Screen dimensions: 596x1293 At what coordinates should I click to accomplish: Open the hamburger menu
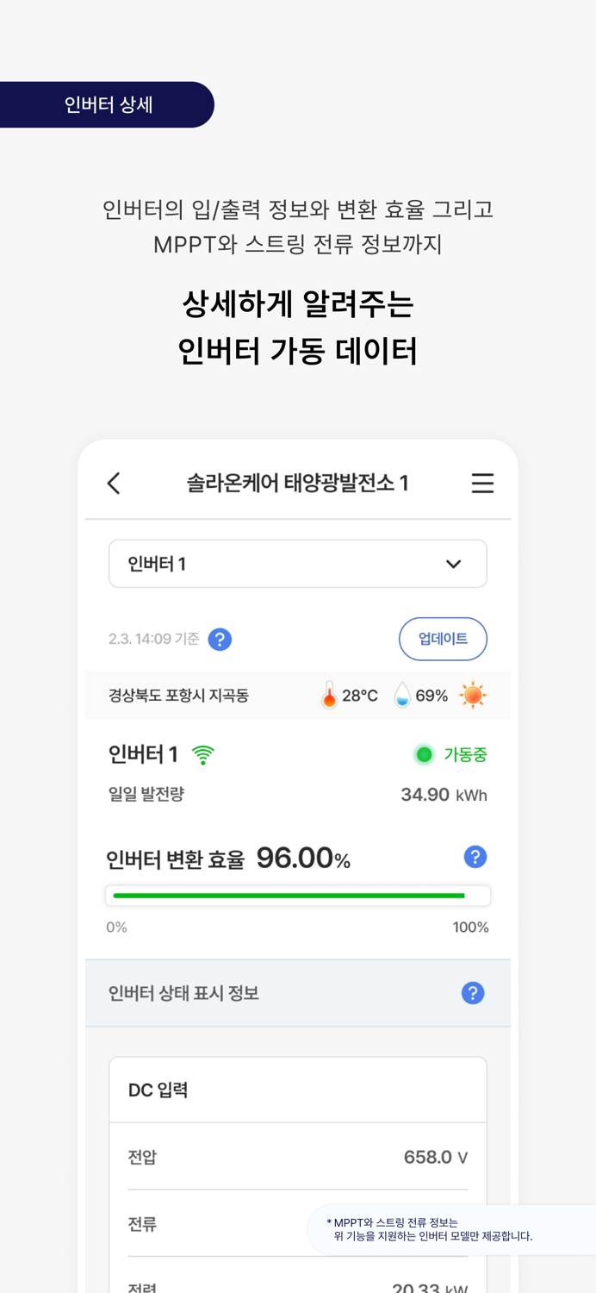coord(483,483)
